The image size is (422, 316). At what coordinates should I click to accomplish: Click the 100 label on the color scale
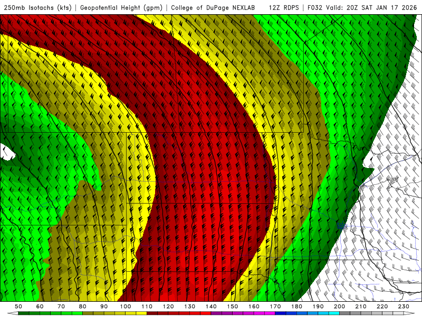point(126,307)
